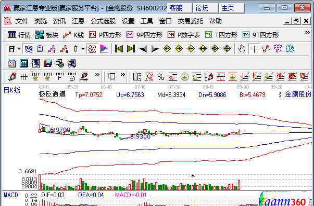Open the 9T四方形 tool

coord(260,35)
